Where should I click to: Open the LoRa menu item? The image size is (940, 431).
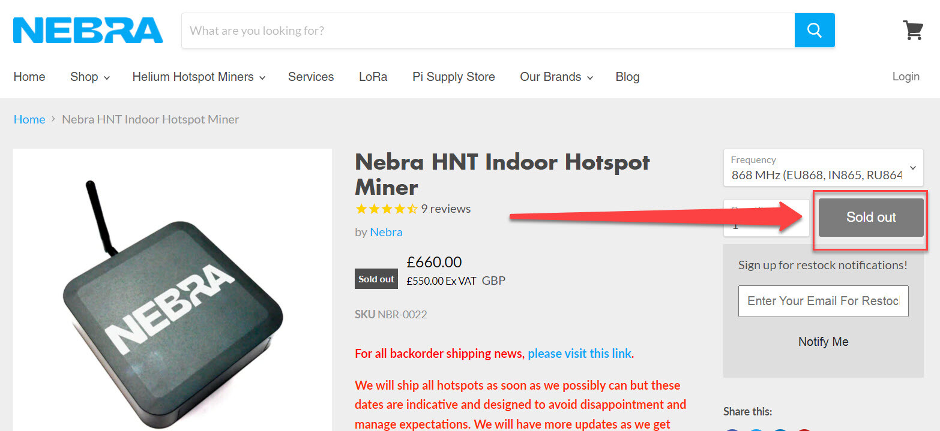pos(373,77)
